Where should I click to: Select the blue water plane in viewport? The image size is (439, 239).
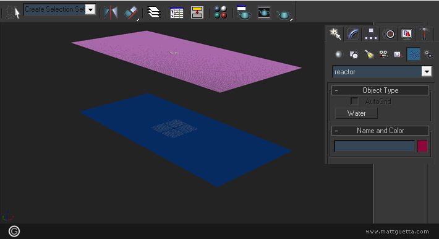point(186,140)
